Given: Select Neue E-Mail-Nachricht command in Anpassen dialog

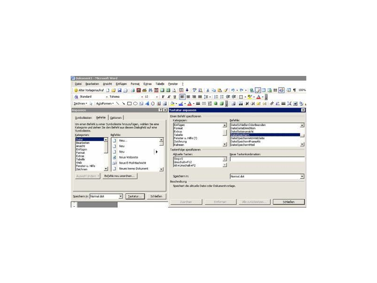Looking at the screenshot, I should click(135, 163).
